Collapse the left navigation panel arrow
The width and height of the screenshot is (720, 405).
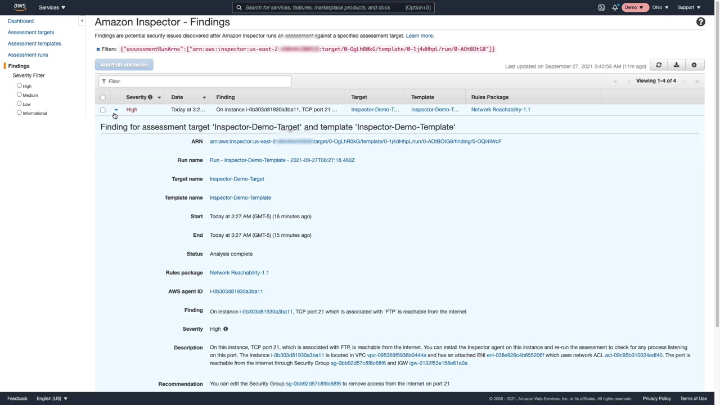[82, 21]
